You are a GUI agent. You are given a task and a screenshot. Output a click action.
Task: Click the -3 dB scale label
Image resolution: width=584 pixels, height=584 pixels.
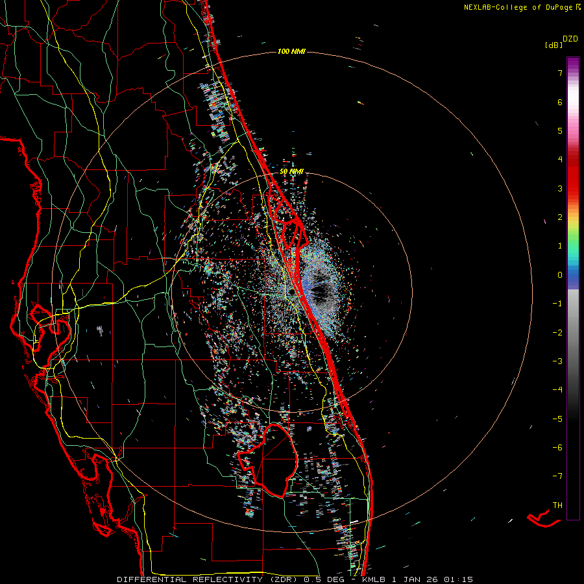(x=557, y=361)
